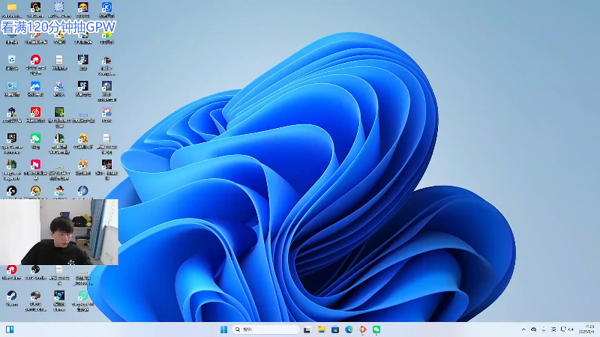Viewport: 600px width, 337px height.
Task: Open WeChat from the taskbar
Action: (x=376, y=330)
